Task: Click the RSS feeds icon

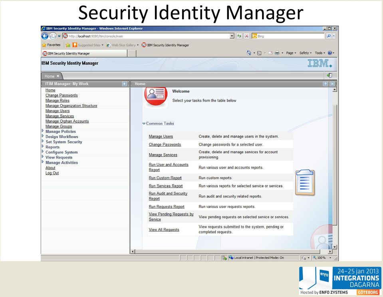Action: (x=259, y=53)
